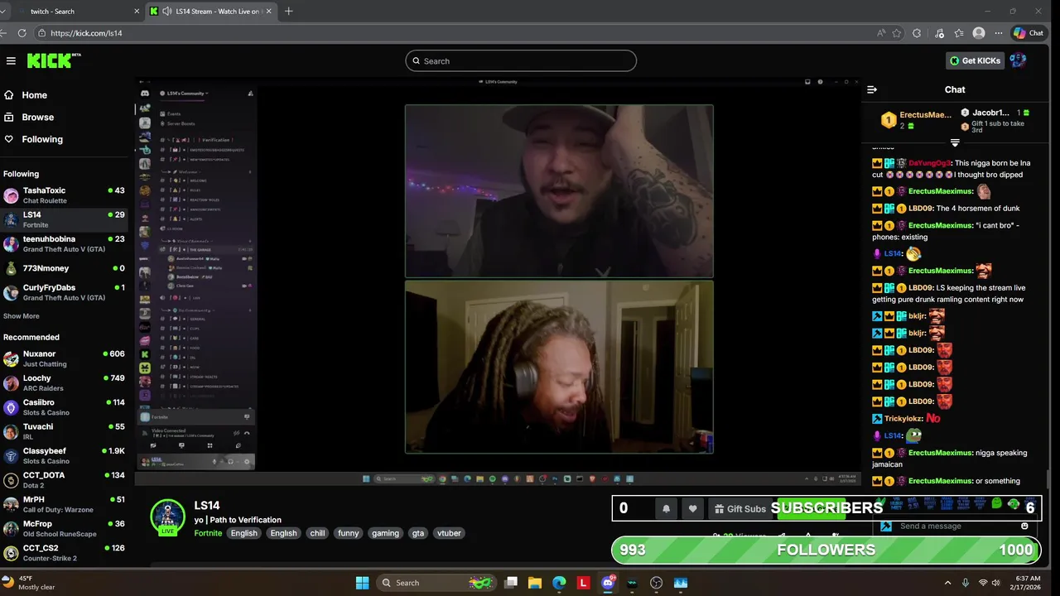This screenshot has height=596, width=1060.
Task: Click the notification bell button
Action: point(666,508)
